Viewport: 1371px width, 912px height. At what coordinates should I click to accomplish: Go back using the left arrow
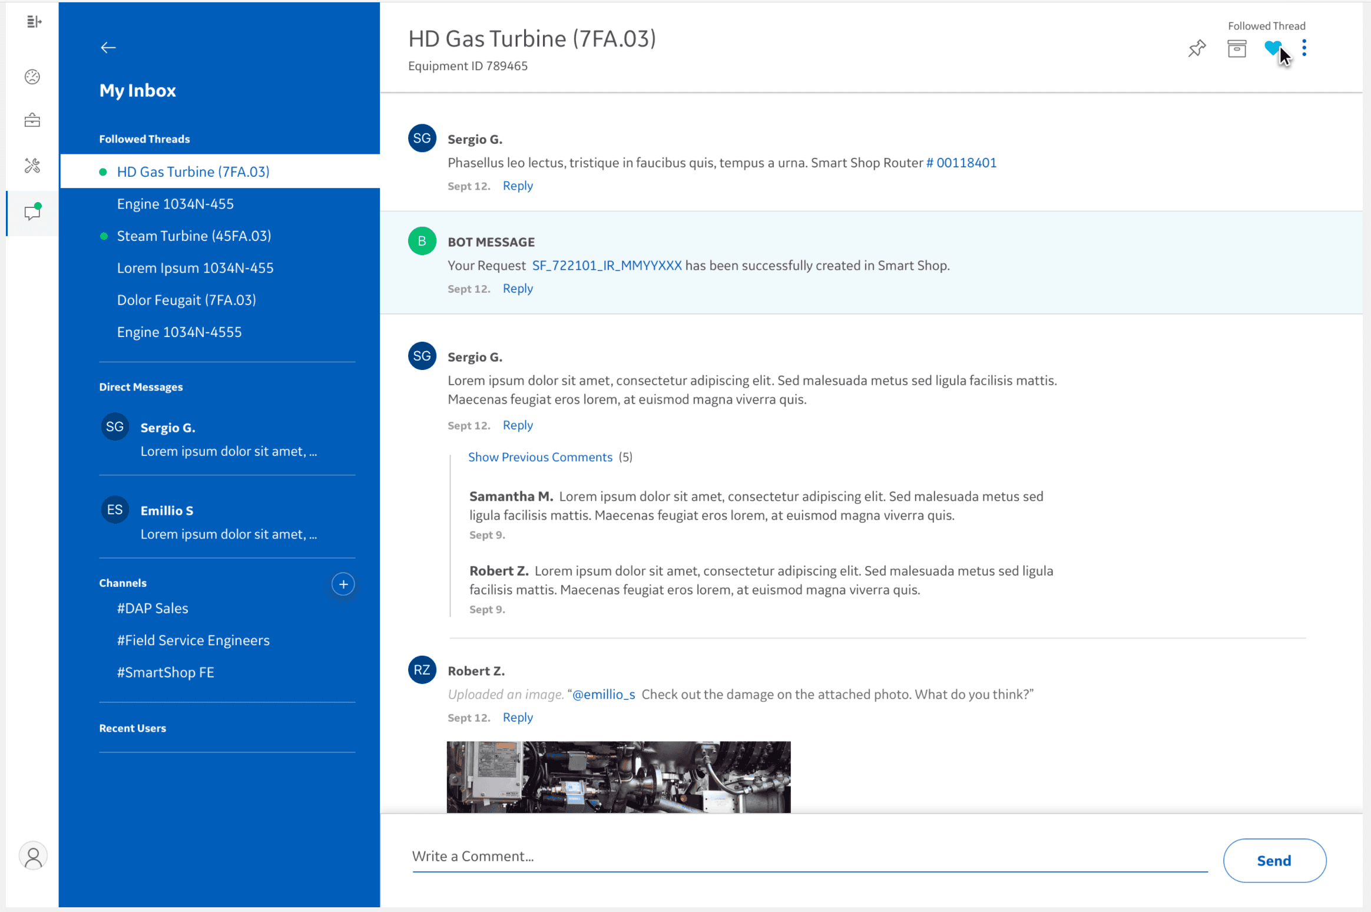pyautogui.click(x=108, y=48)
